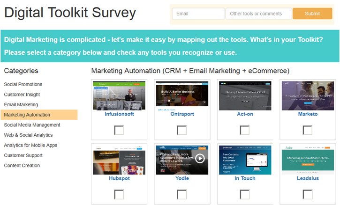Follow the Ontraport link
Screen dimensions: 340x205
pyautogui.click(x=182, y=114)
